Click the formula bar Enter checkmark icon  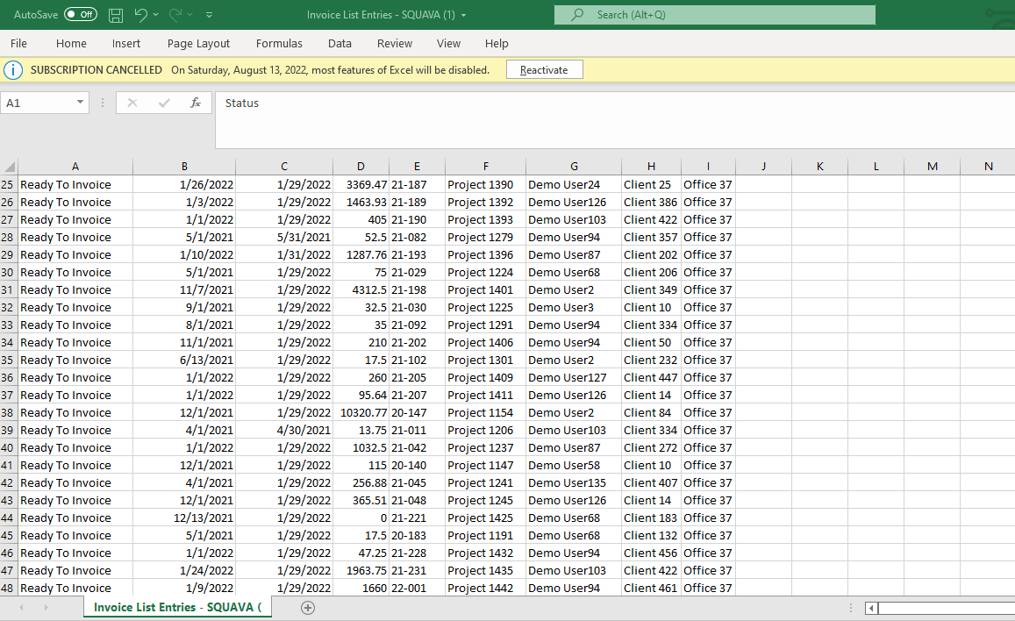pos(164,103)
